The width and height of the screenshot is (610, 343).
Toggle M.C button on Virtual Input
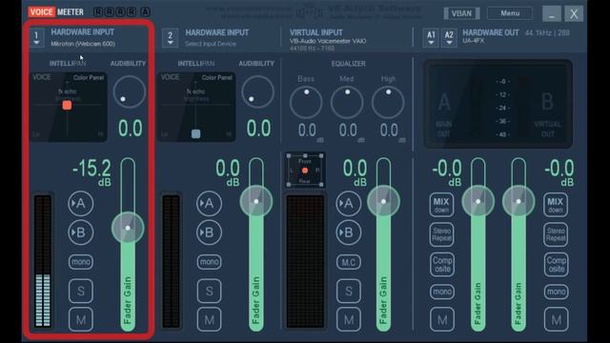[349, 262]
